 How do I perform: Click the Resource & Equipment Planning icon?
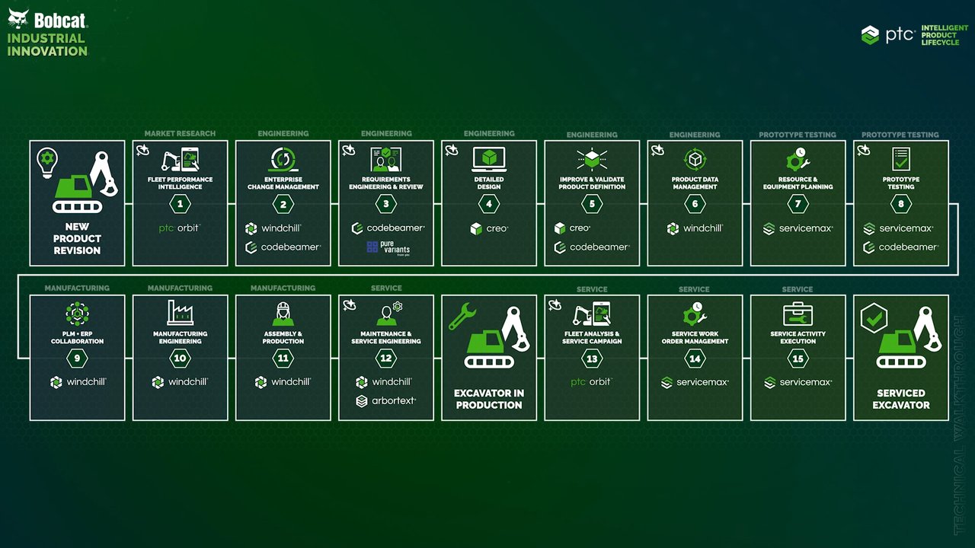tap(798, 159)
